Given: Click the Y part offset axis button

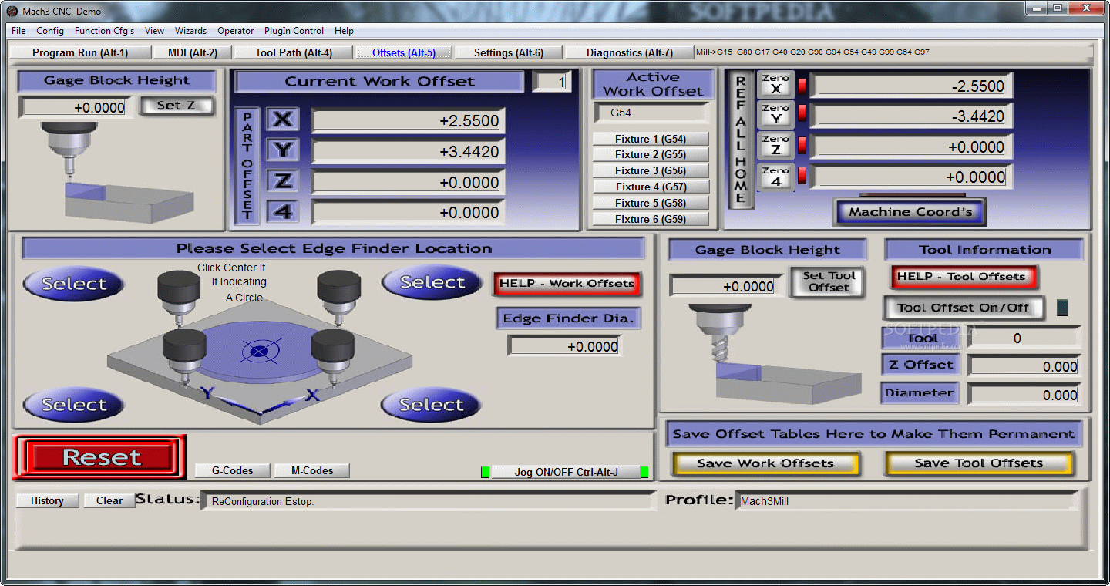Looking at the screenshot, I should (x=283, y=150).
